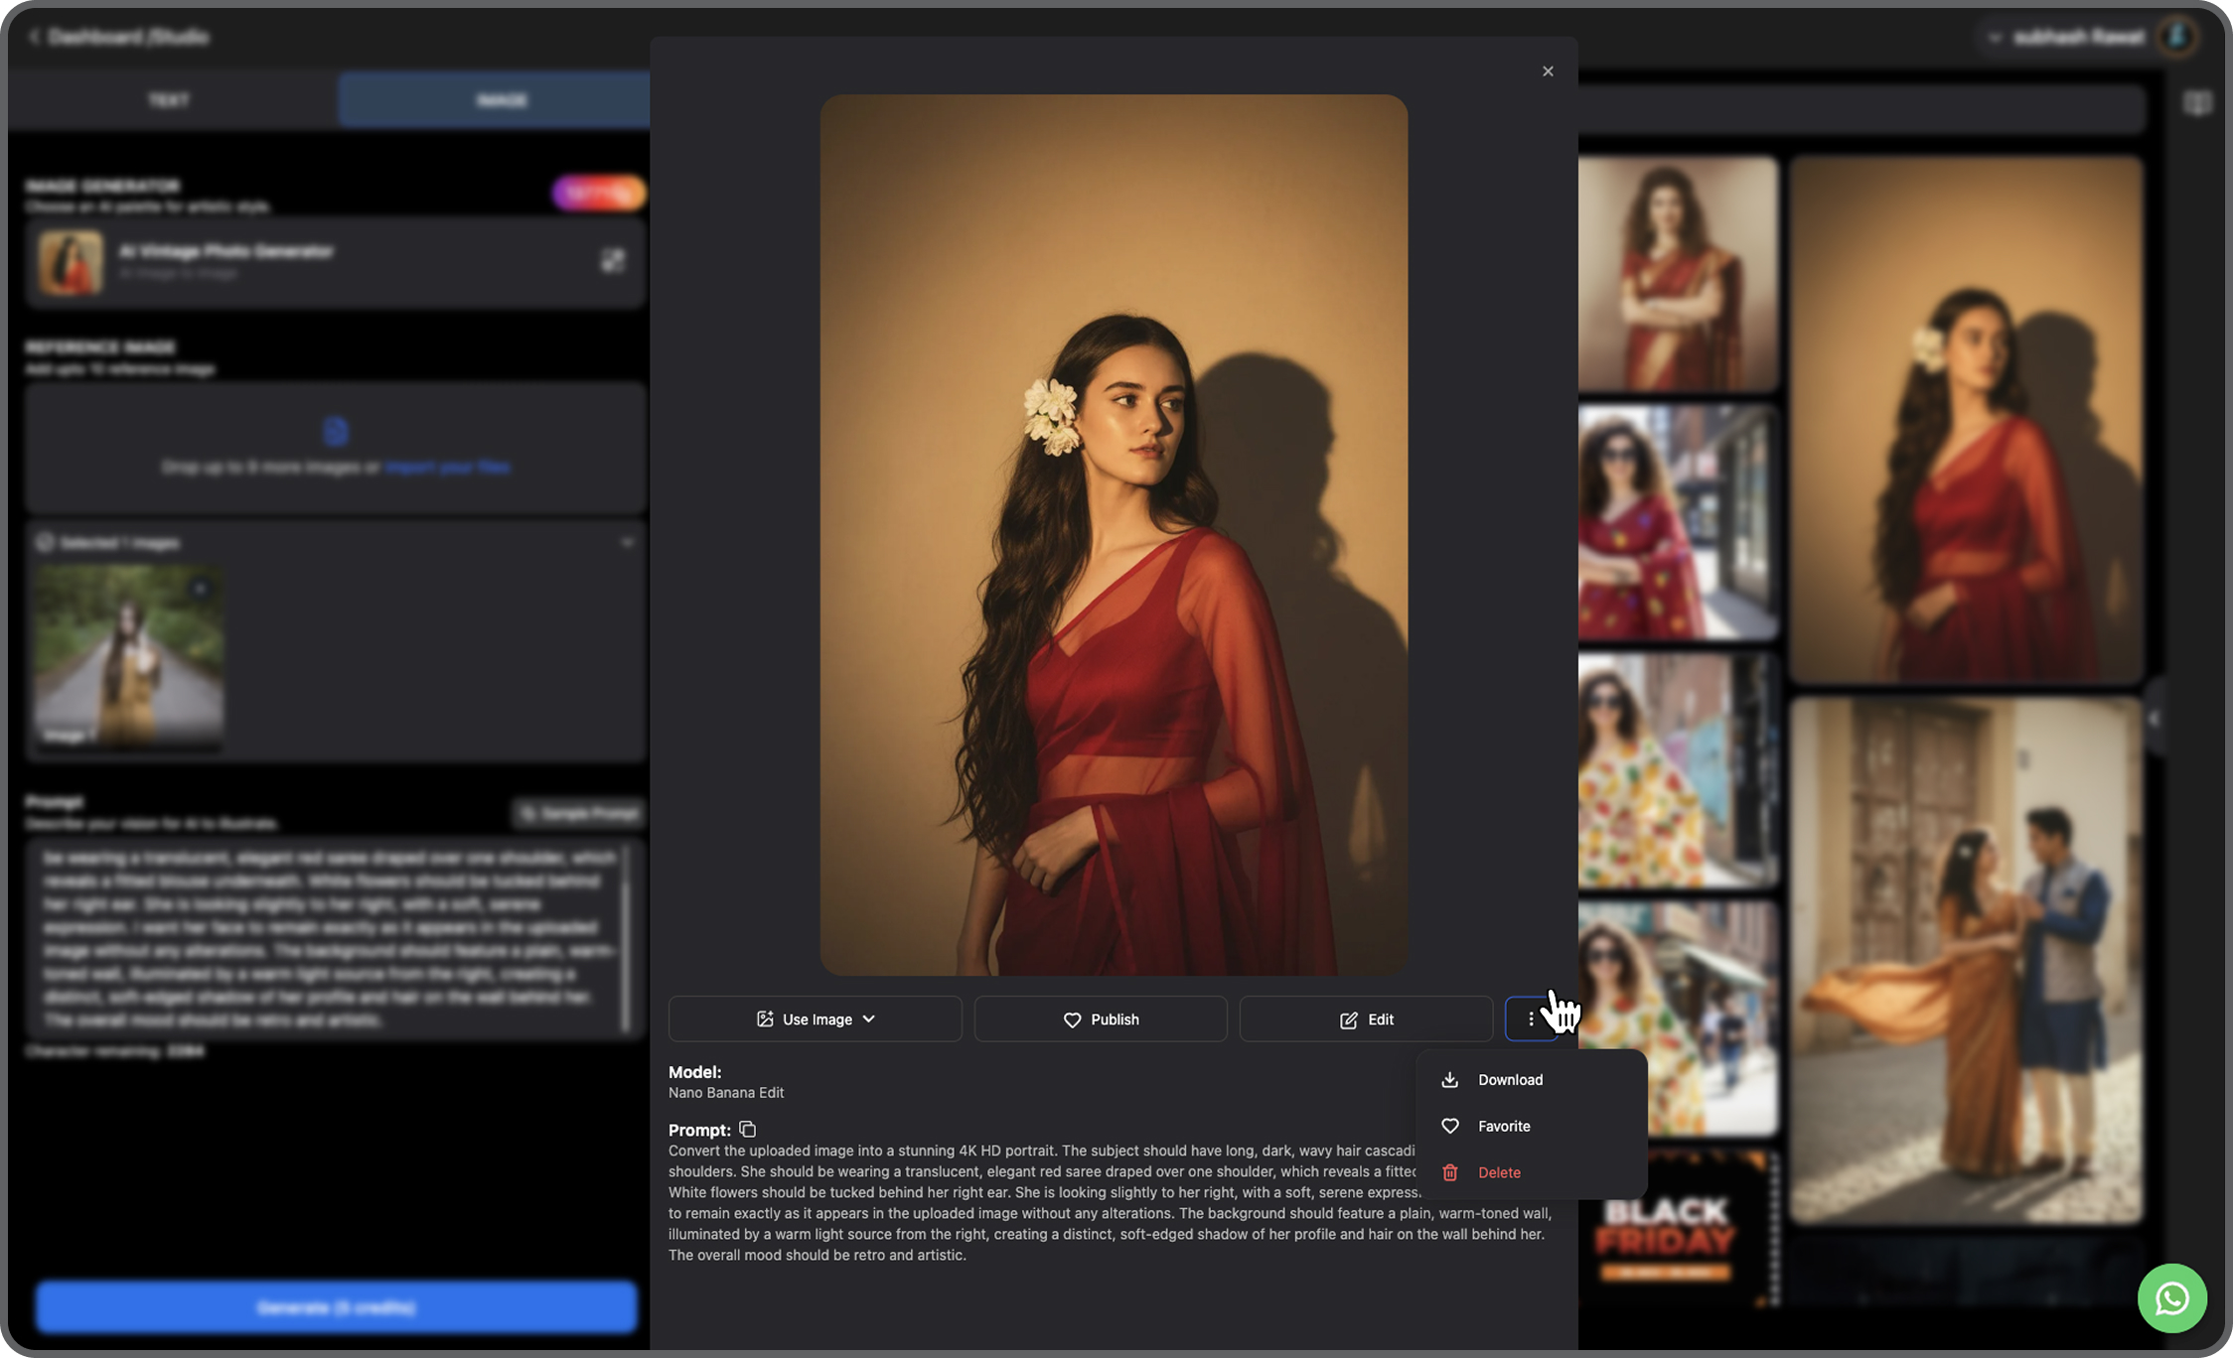
Task: Click the back arrow beside Dashboard /Studio
Action: pyautogui.click(x=34, y=37)
